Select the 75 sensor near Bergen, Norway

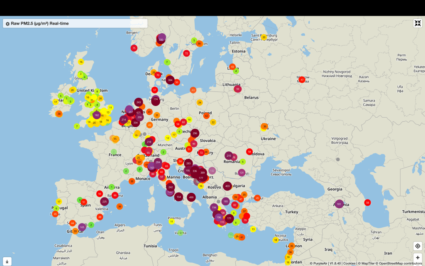[134, 48]
